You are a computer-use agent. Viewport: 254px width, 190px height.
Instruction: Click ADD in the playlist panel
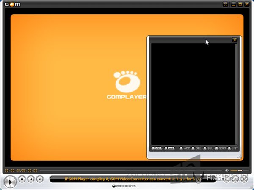point(185,148)
